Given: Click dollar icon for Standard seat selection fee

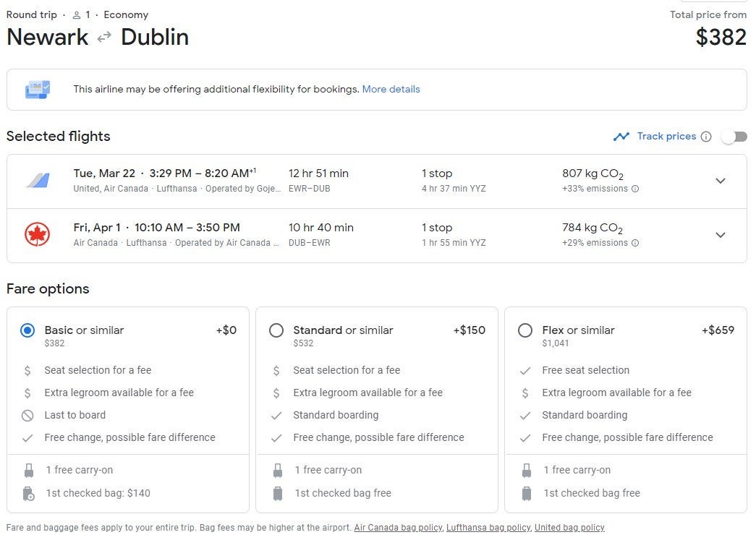Looking at the screenshot, I should pyautogui.click(x=276, y=370).
